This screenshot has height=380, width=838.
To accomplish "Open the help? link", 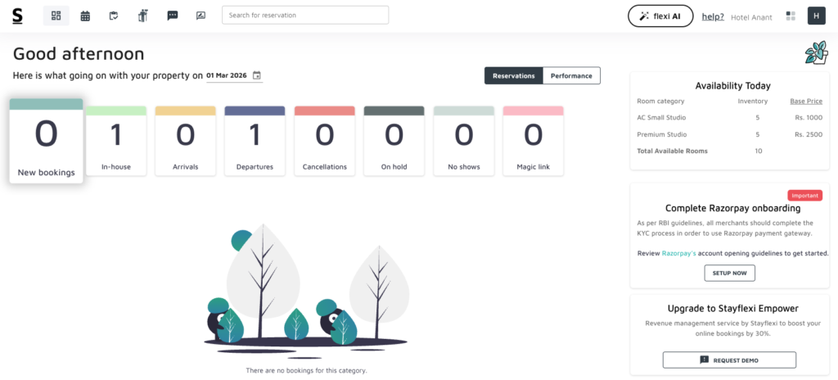I will pos(713,16).
